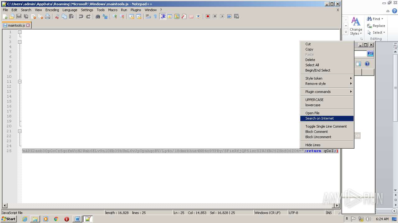The width and height of the screenshot is (398, 223).
Task: Toggle the Monitoring eye icon
Action: tap(198, 16)
